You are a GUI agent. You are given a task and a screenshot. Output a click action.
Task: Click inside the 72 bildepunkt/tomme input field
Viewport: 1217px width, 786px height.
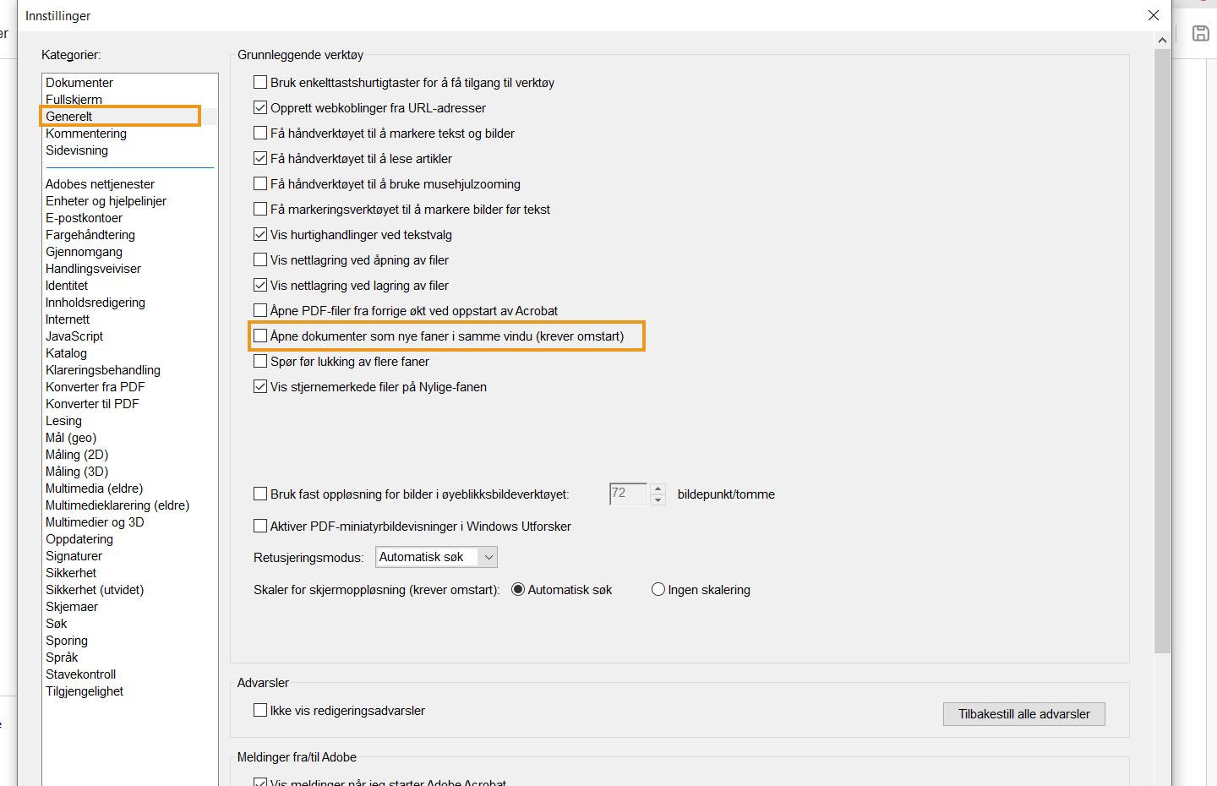coord(628,494)
